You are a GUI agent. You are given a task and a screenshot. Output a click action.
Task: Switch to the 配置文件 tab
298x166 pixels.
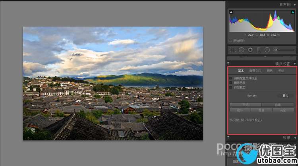(x=255, y=71)
